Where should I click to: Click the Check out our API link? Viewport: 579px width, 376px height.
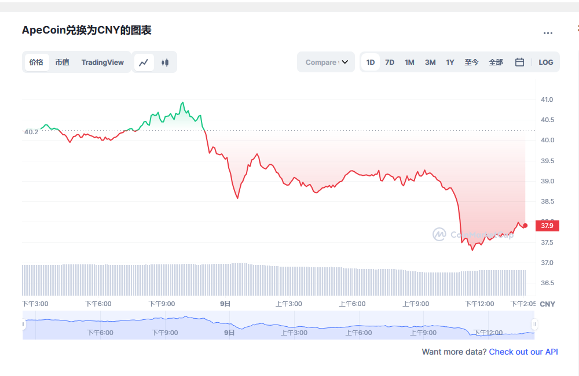click(x=523, y=352)
